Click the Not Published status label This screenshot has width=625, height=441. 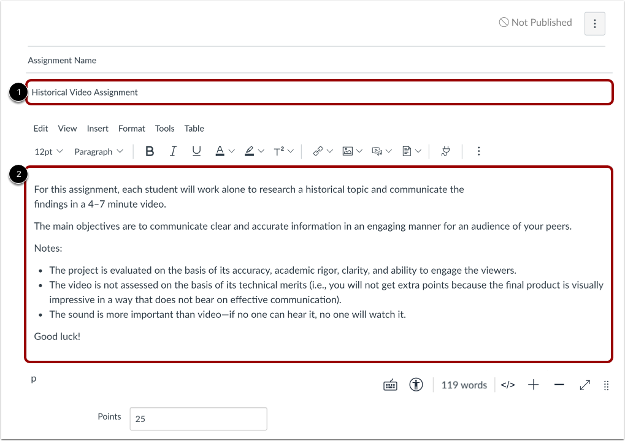click(x=535, y=22)
